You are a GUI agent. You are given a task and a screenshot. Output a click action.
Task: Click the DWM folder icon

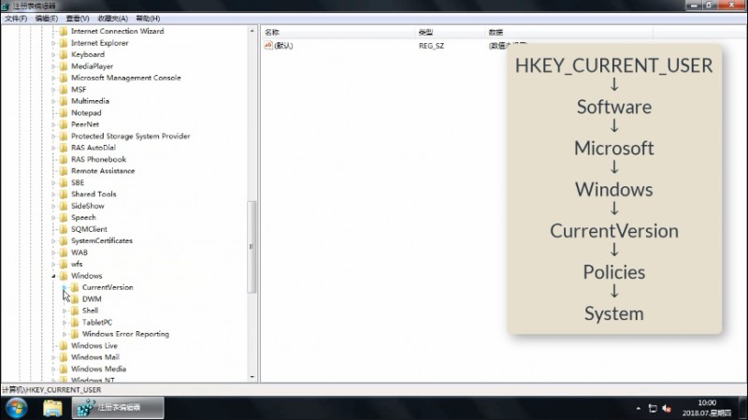(x=75, y=298)
